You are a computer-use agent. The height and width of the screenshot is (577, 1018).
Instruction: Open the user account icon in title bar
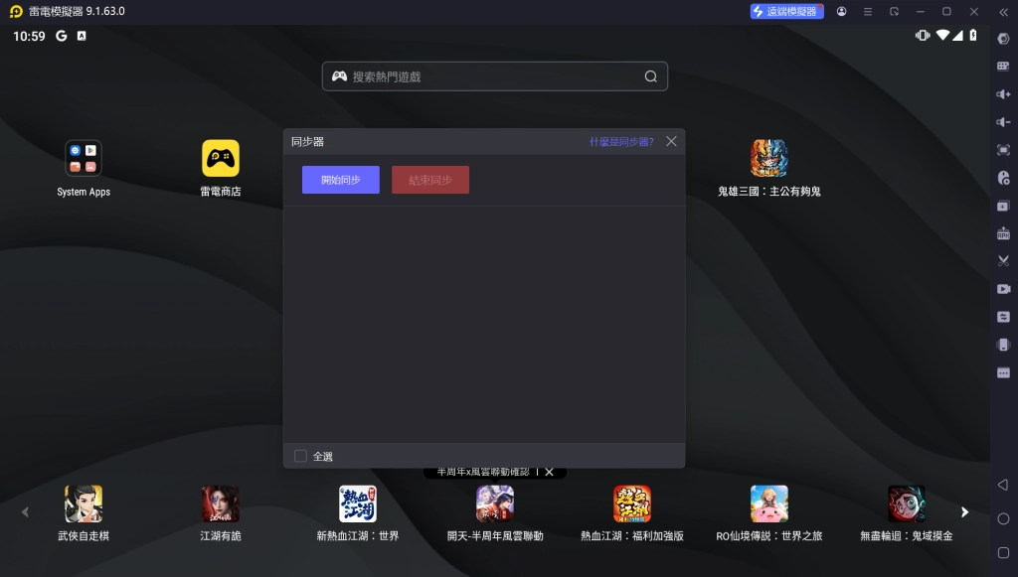841,12
